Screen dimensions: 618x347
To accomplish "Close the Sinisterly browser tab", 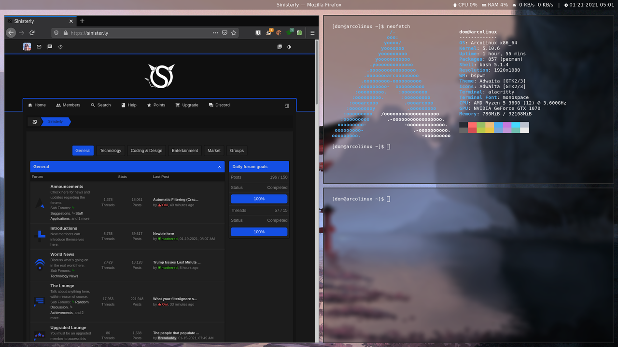I will click(71, 21).
